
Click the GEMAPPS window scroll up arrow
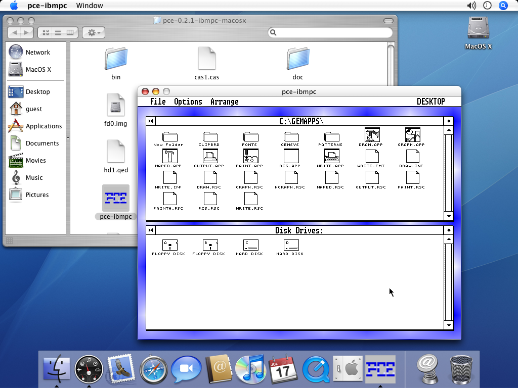[x=449, y=130]
